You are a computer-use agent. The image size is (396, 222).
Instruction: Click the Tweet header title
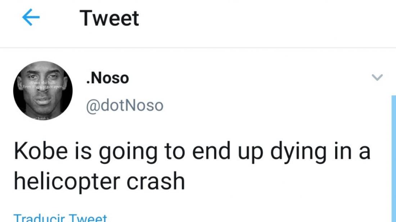click(109, 18)
